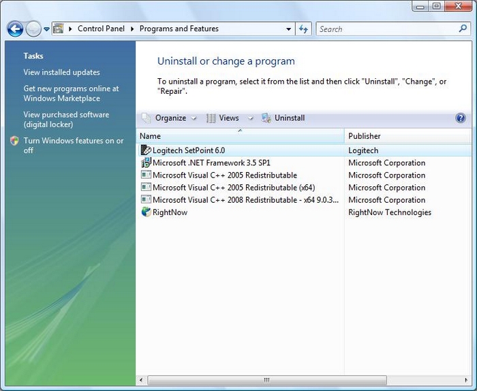Viewport: 477px width, 391px height.
Task: Click Logitech publisher cell
Action: click(363, 150)
